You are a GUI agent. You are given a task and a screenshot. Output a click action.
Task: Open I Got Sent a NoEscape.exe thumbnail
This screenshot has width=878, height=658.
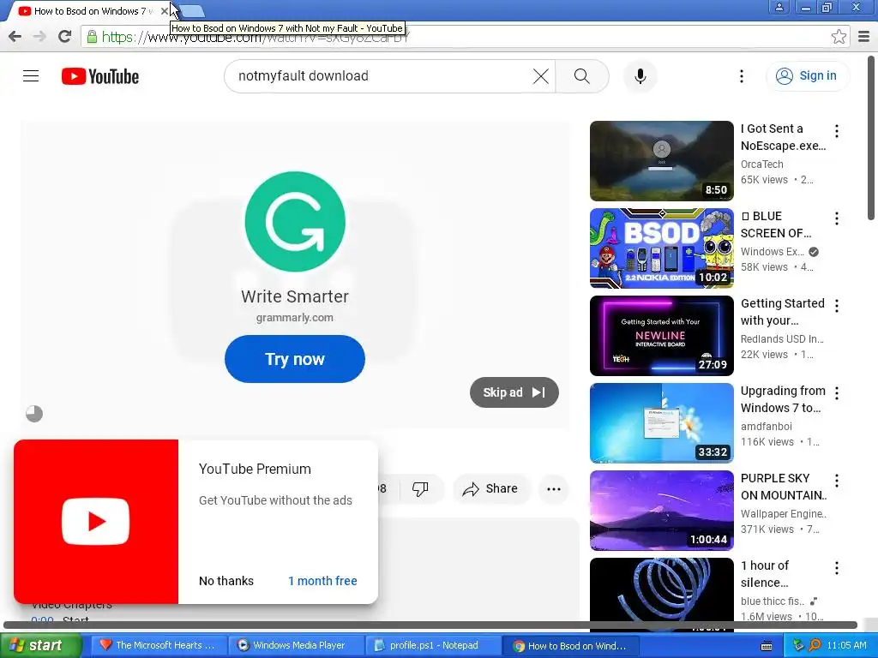[661, 161]
